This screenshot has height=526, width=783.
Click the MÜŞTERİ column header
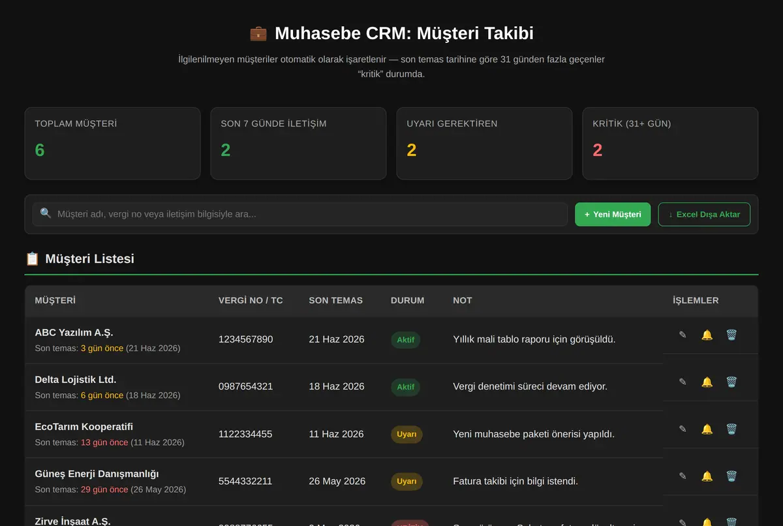(55, 301)
